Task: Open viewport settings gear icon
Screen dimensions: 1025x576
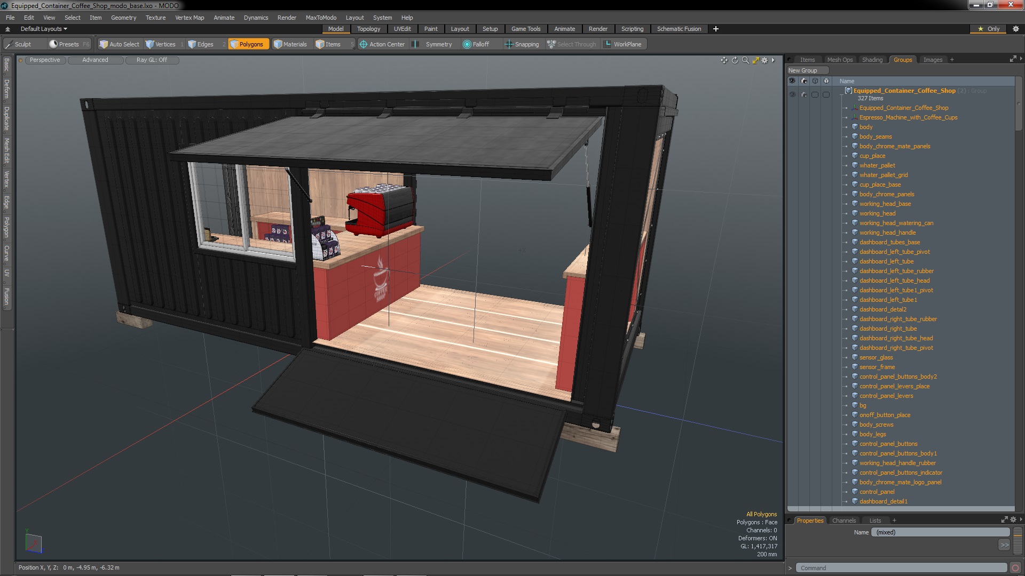Action: click(x=764, y=60)
